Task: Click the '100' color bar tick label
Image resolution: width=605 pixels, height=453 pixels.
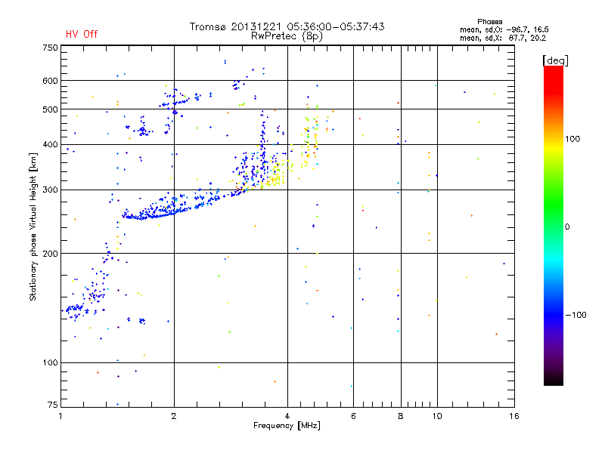Action: pos(572,139)
